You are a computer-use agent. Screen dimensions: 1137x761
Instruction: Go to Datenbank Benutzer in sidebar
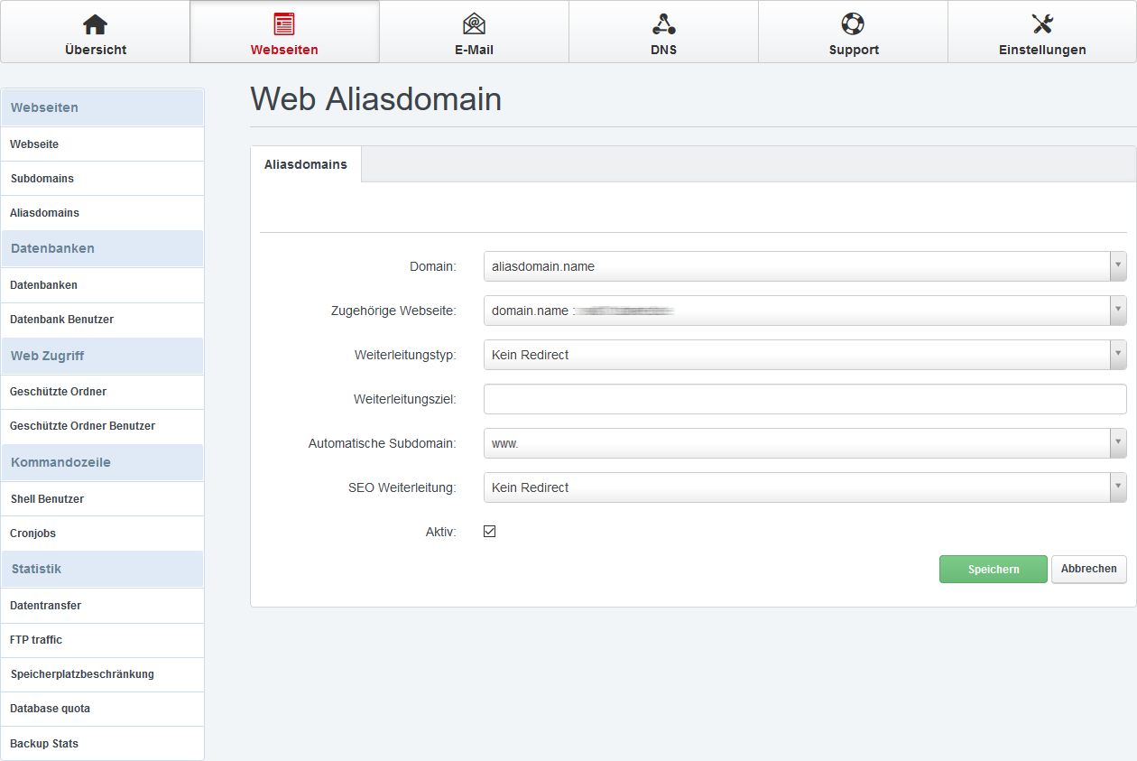coord(61,320)
